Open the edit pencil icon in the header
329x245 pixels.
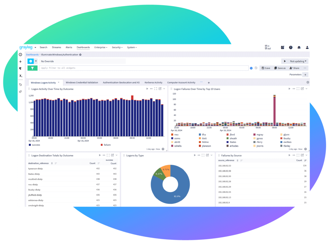click(x=282, y=47)
